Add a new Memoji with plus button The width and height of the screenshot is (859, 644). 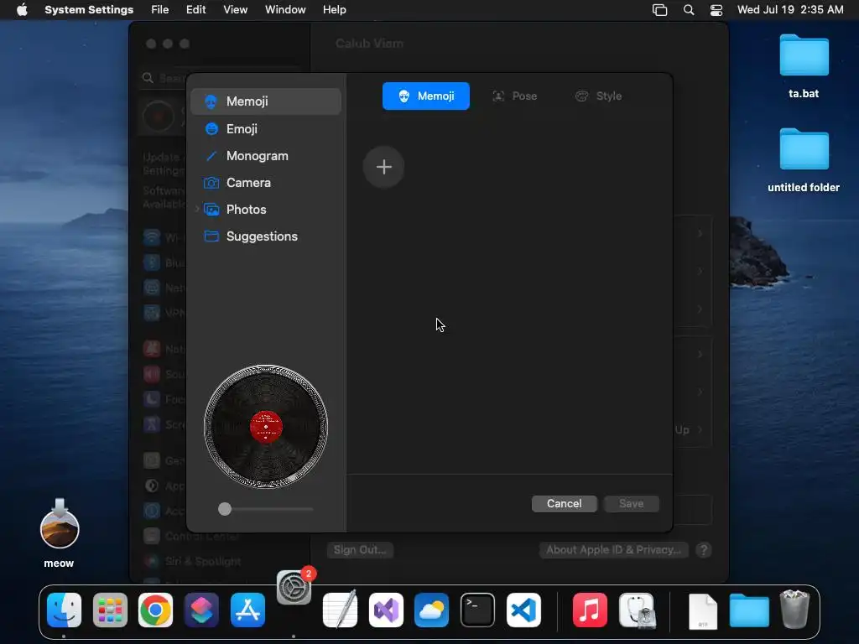pyautogui.click(x=384, y=167)
